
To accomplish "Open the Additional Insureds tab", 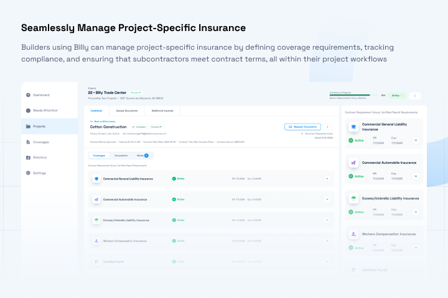I will 163,111.
